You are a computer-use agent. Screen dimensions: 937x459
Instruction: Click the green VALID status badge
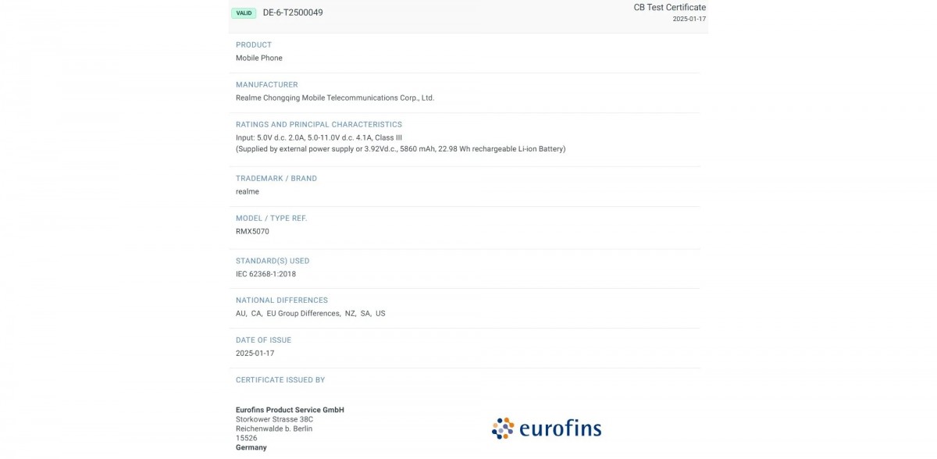click(x=244, y=13)
